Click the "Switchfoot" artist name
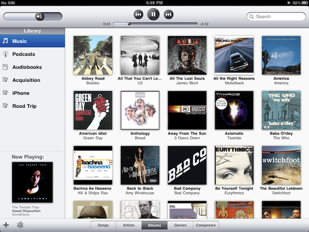 pyautogui.click(x=281, y=193)
